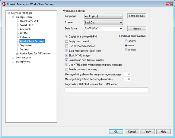The image size is (175, 138).
Task: Expand the domain.com tree node
Action: click(13, 58)
